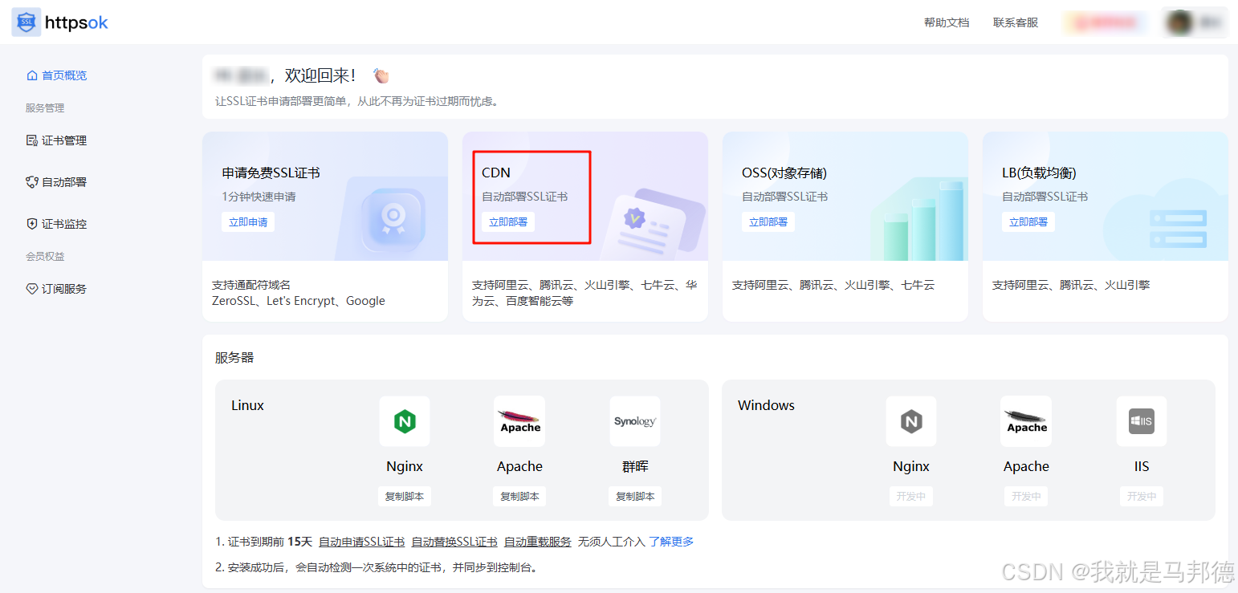Select the Linux Nginx icon
This screenshot has width=1238, height=593.
pyautogui.click(x=405, y=420)
